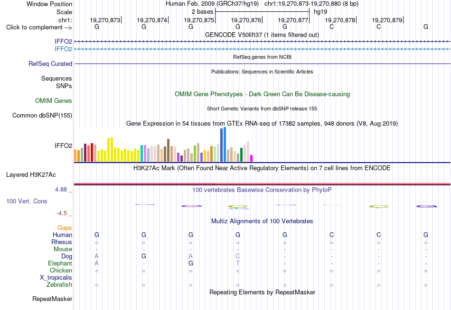The width and height of the screenshot is (451, 310).
Task: Click the Dog row 'G' aligned base
Action: [144, 256]
